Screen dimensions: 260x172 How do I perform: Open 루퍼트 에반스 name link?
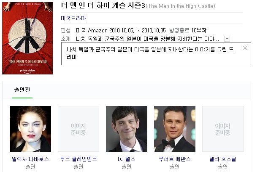[175, 159]
